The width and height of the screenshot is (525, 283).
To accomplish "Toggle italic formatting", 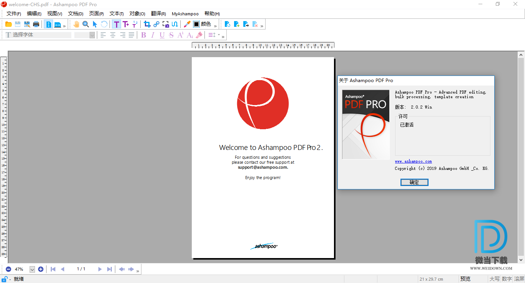I will click(153, 35).
